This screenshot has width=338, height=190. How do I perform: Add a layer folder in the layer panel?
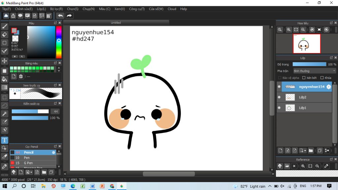pyautogui.click(x=311, y=150)
